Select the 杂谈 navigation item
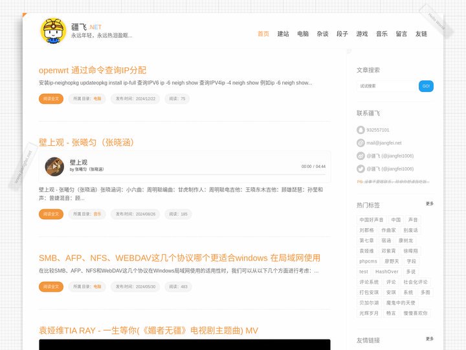466x350 pixels. coord(322,34)
